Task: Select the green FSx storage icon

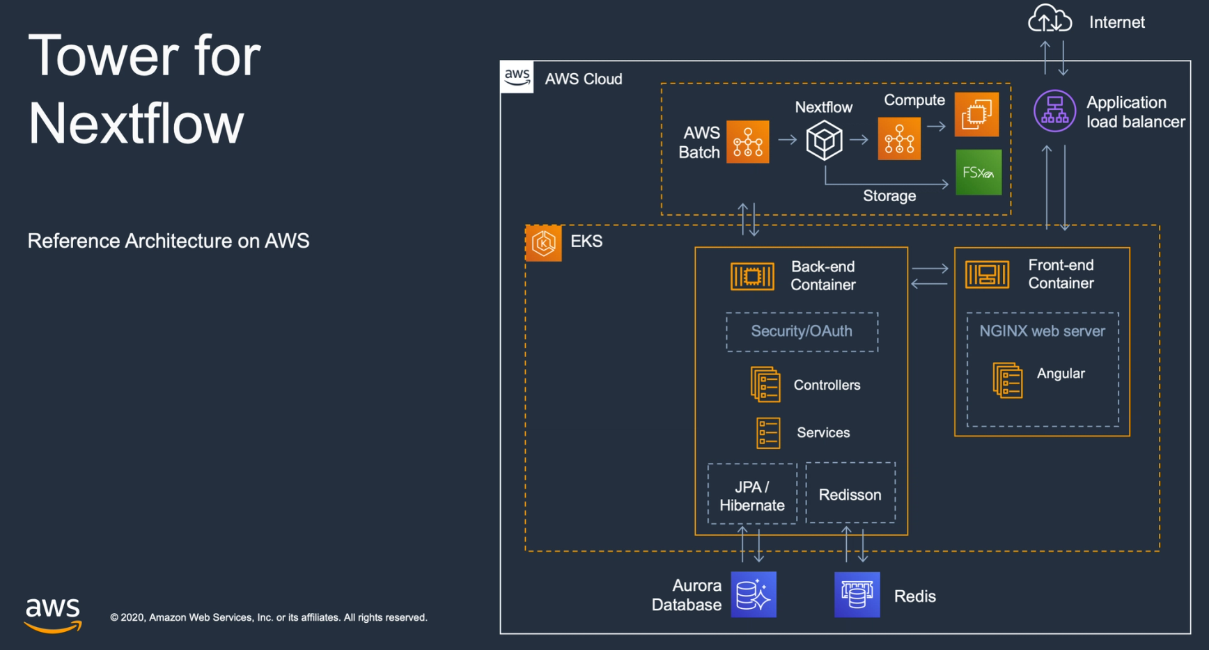Action: [978, 172]
